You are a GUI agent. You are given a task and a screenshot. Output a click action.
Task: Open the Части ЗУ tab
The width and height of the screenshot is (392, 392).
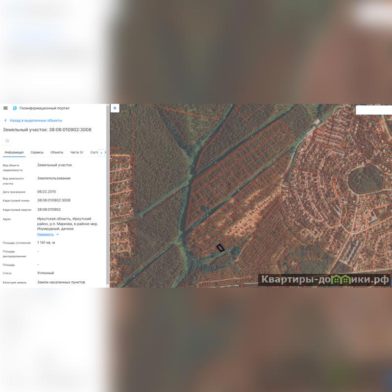point(76,152)
